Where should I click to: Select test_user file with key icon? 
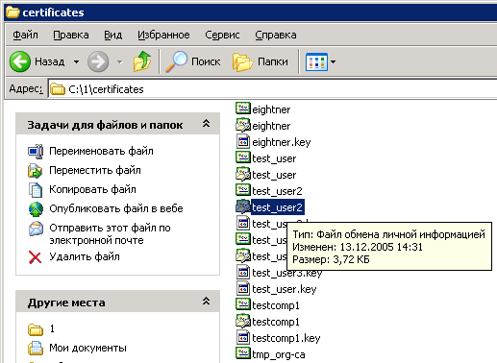pyautogui.click(x=265, y=175)
